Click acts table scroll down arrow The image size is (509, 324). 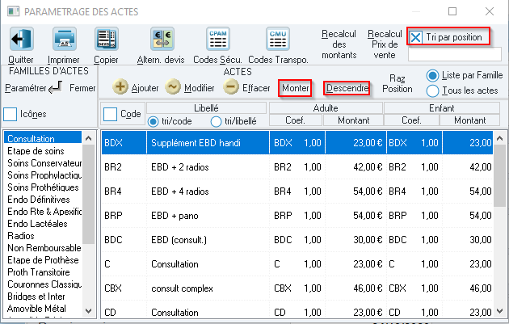coord(499,311)
